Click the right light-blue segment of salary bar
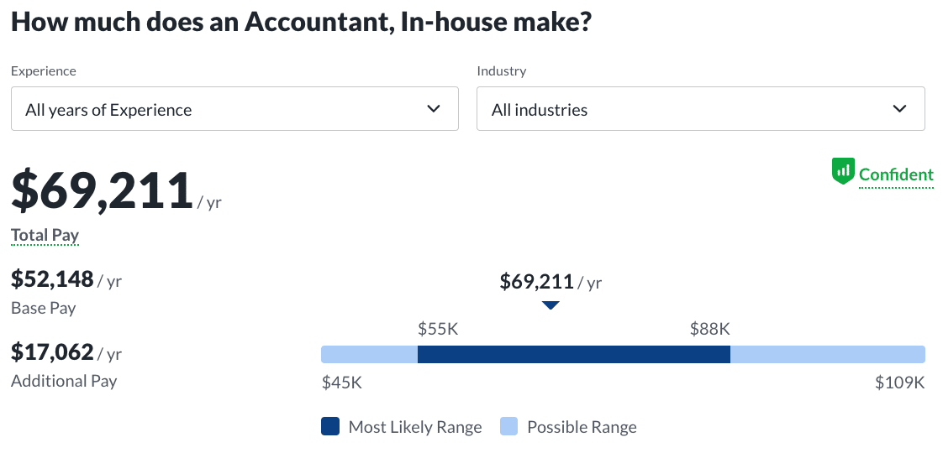Image resolution: width=943 pixels, height=458 pixels. [x=827, y=355]
